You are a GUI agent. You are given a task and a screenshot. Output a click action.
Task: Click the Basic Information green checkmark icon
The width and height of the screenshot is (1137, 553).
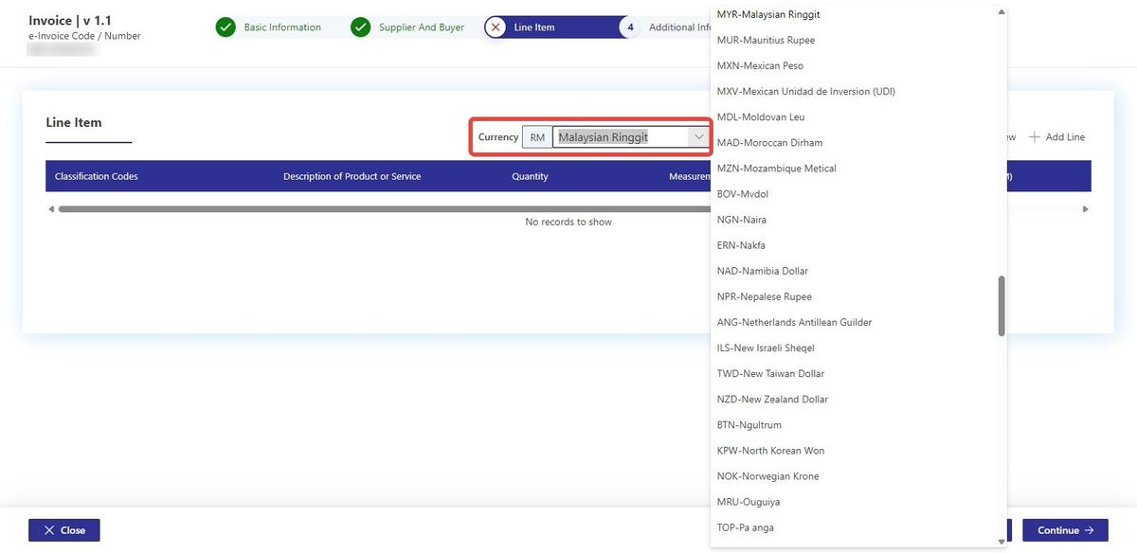click(x=226, y=27)
